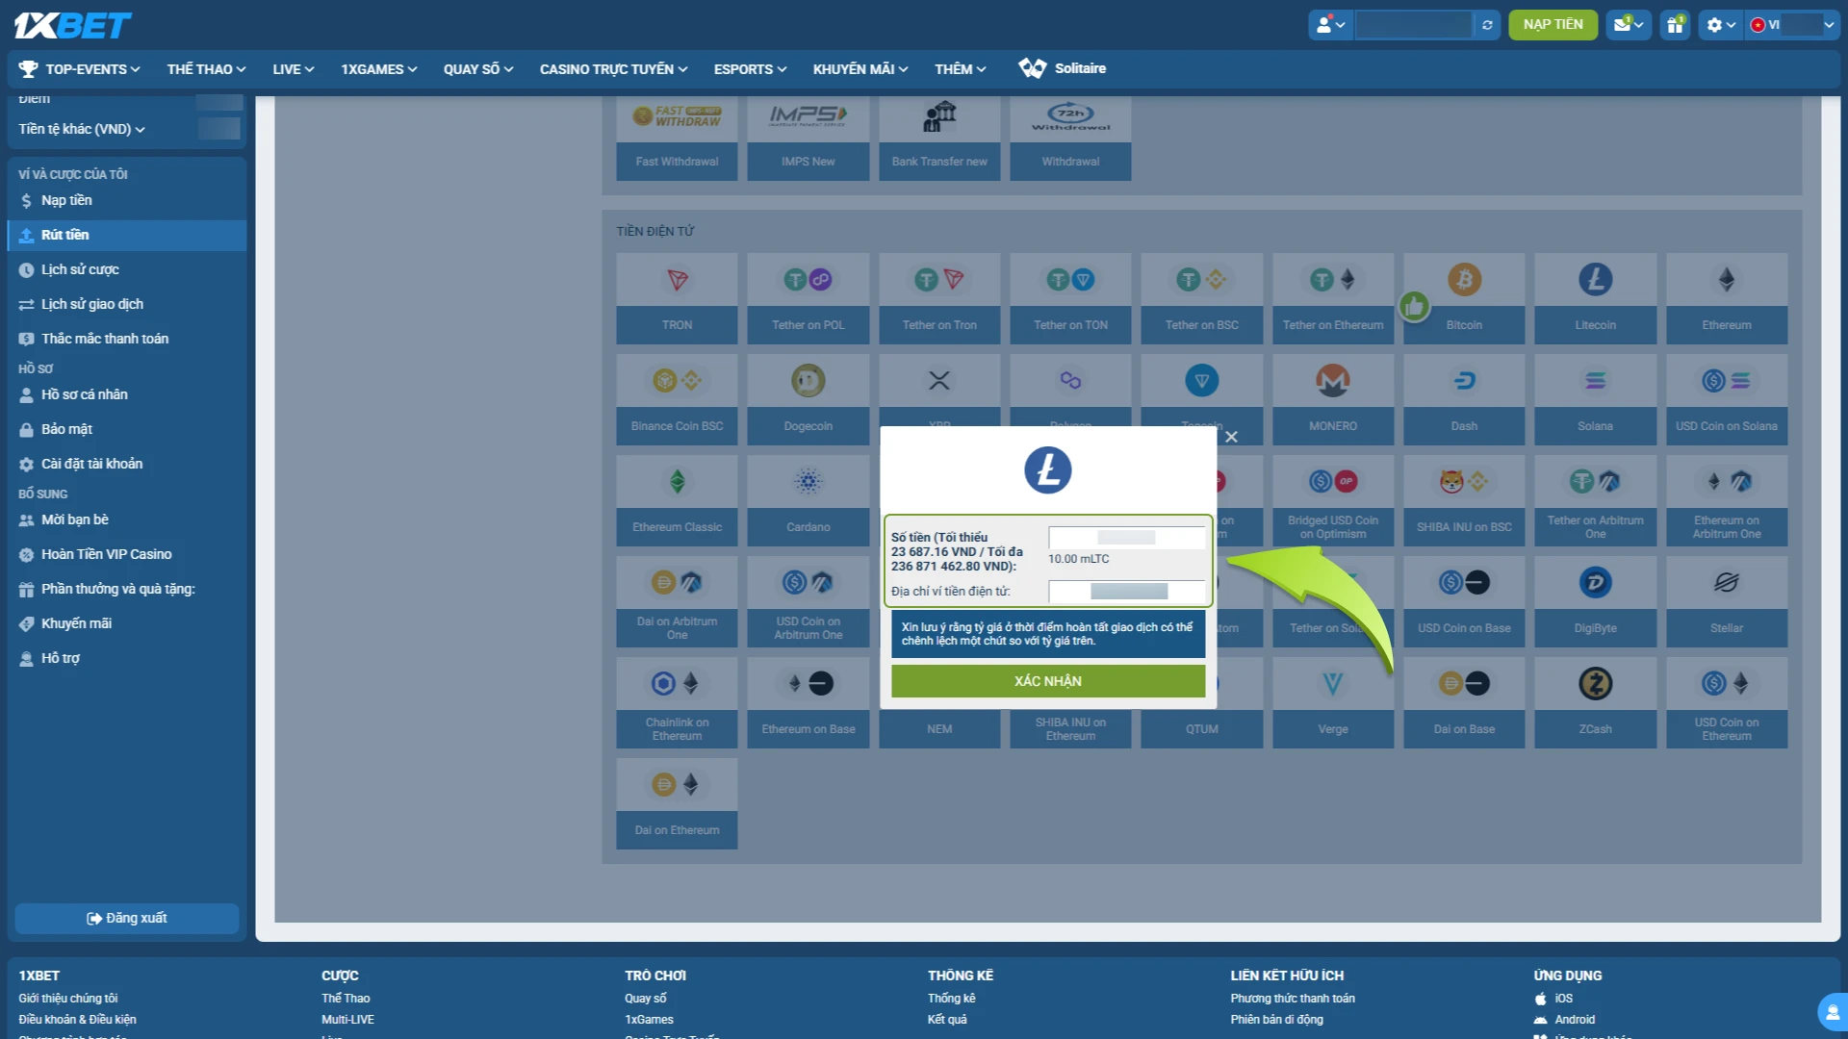1848x1039 pixels.
Task: Open Hồ sơ cá nhân in sidebar
Action: tap(127, 394)
